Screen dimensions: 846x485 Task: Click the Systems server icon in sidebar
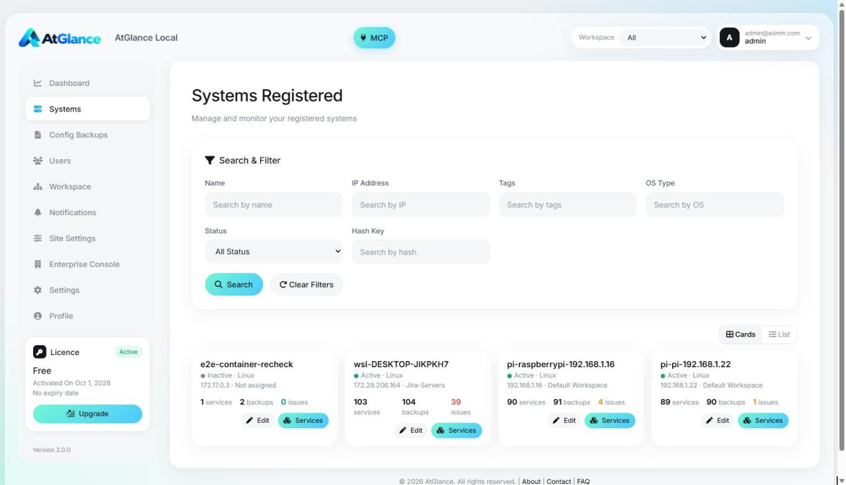tap(38, 109)
